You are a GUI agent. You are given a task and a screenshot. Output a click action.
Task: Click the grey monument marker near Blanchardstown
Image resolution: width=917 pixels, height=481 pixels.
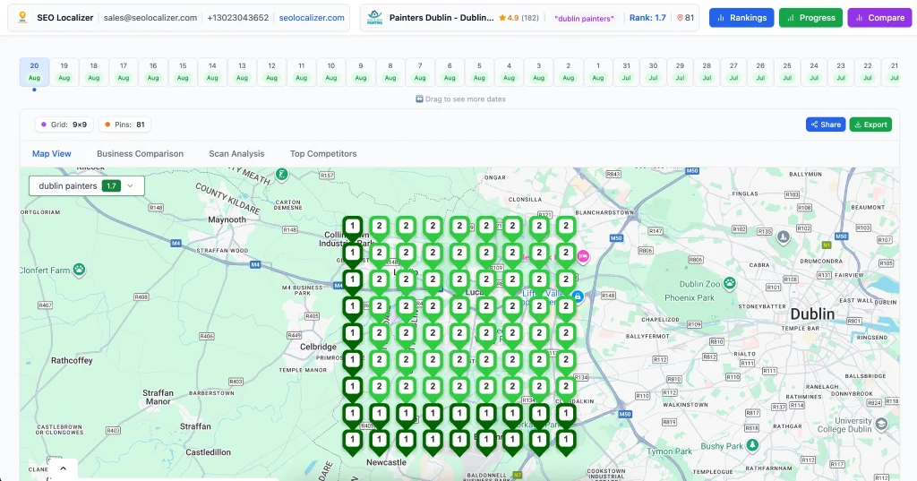coord(783,237)
